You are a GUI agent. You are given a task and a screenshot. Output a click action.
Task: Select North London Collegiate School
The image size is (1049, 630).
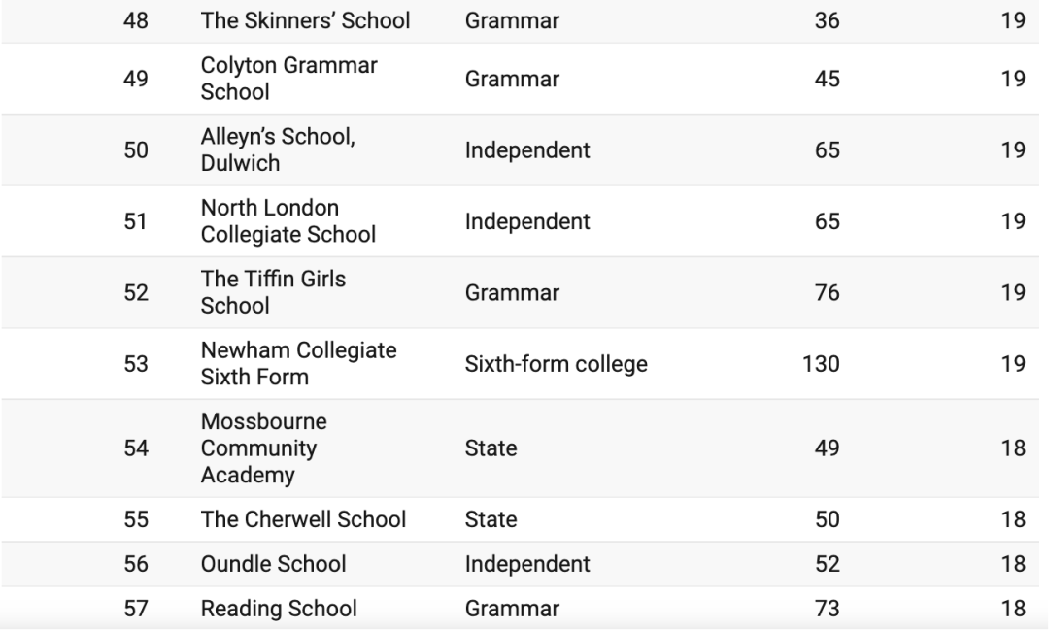(x=288, y=221)
